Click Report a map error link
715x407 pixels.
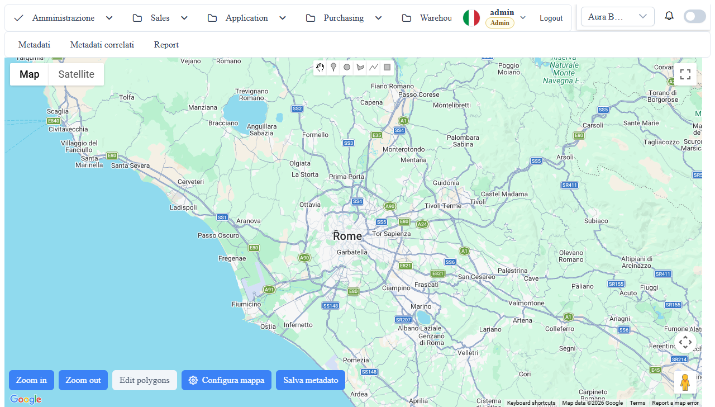675,403
